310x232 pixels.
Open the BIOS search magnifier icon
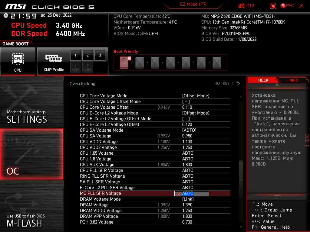click(x=273, y=6)
